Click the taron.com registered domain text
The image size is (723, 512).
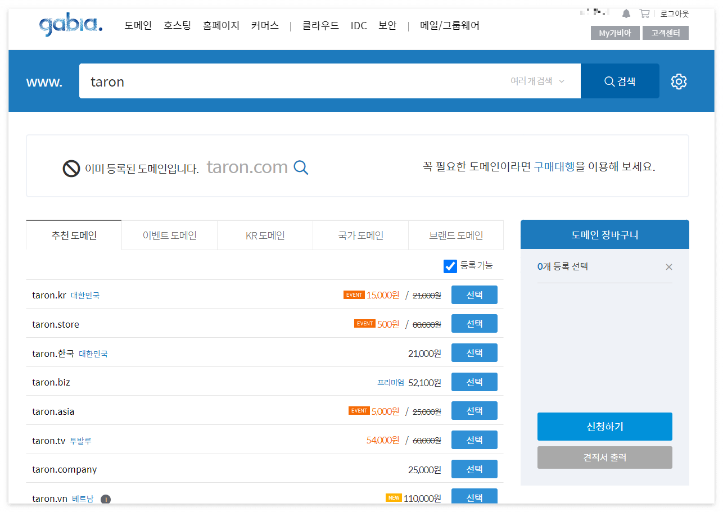pos(247,167)
